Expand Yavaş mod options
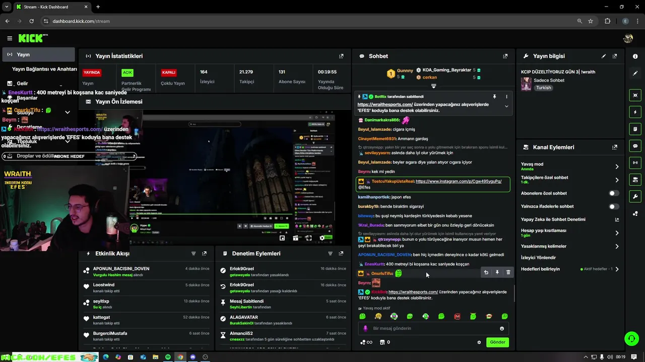Viewport: 645px width, 362px height. point(617,166)
